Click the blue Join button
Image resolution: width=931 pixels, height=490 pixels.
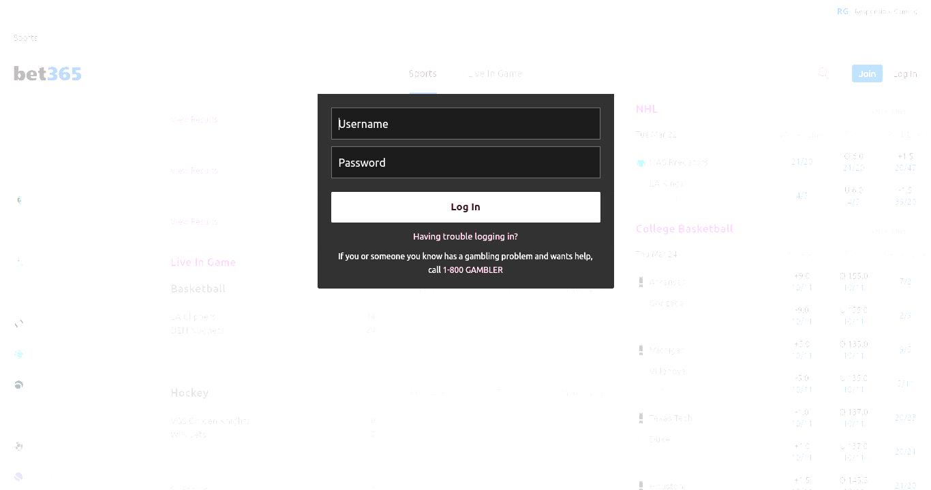(867, 73)
